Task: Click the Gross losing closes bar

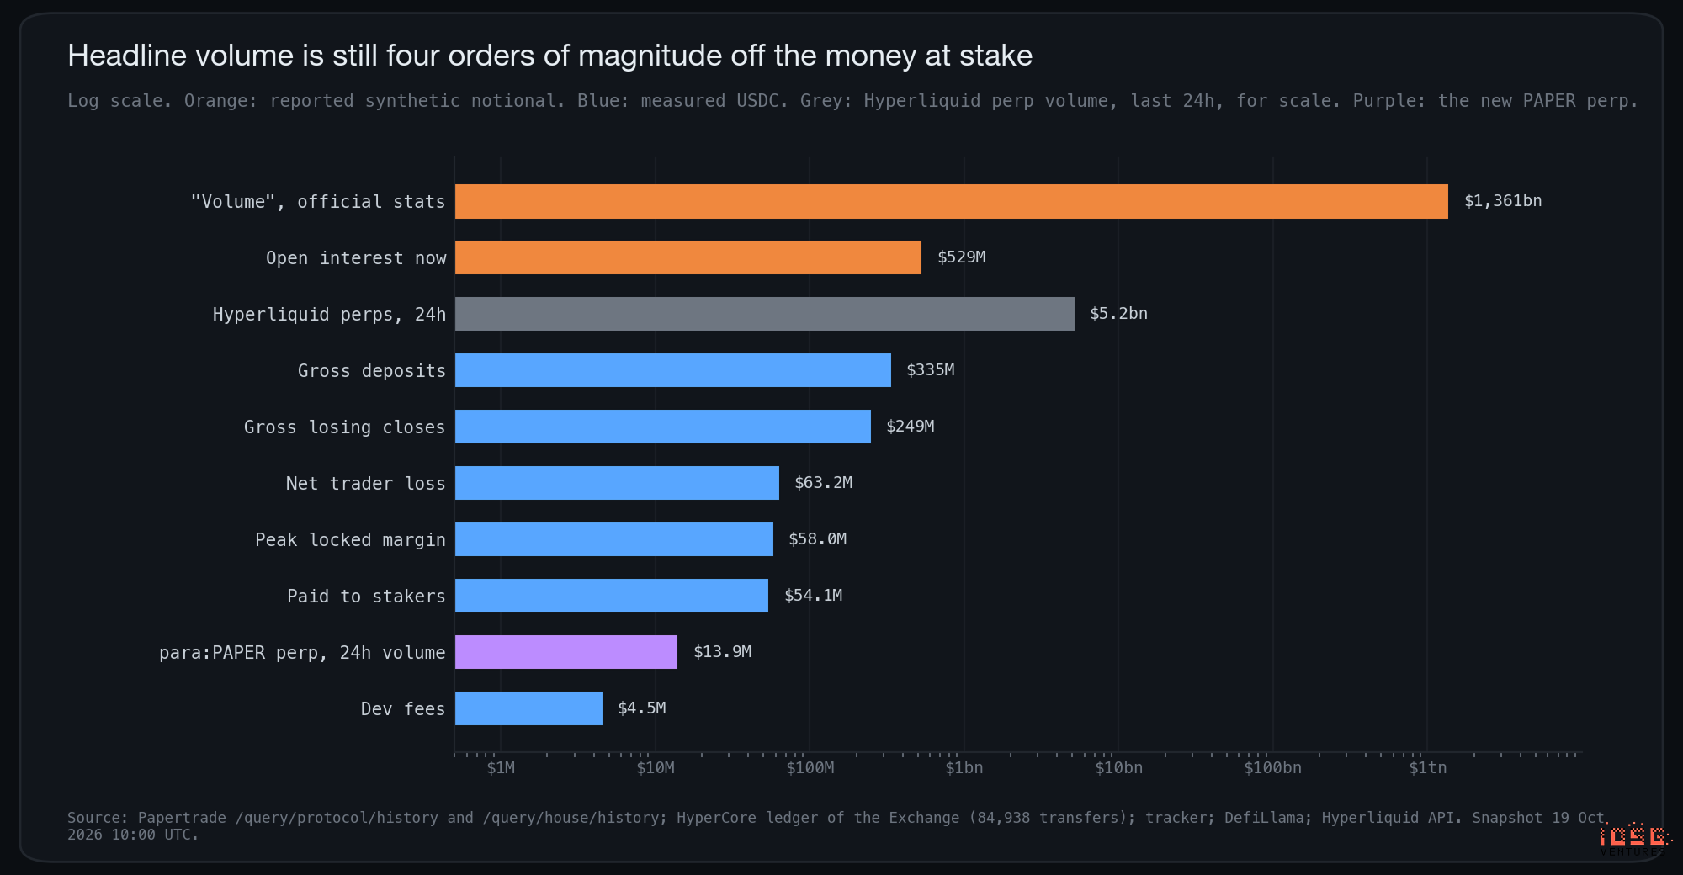Action: [663, 427]
